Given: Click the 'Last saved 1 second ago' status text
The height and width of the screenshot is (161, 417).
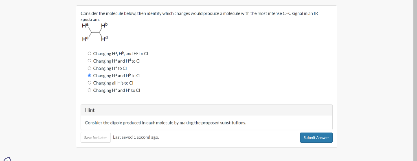Looking at the screenshot, I should [136, 137].
